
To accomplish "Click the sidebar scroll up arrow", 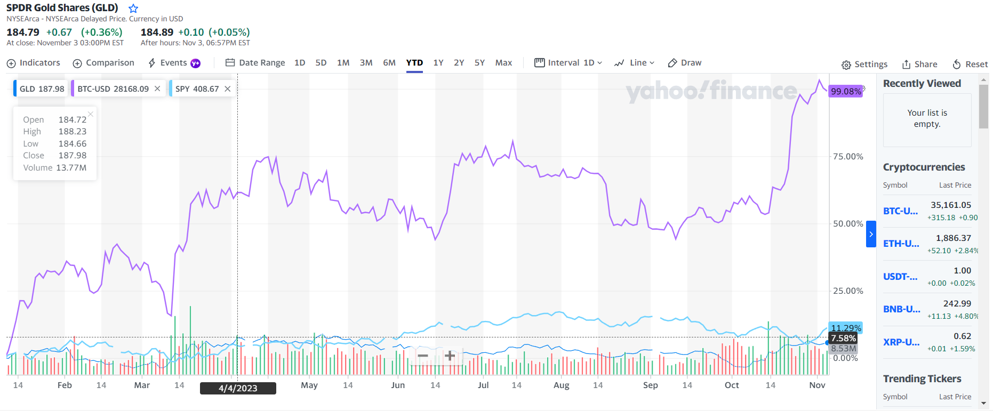I will pos(983,79).
